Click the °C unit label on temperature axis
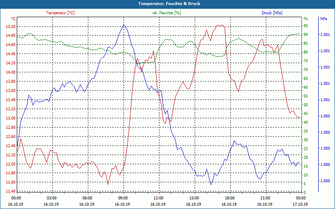The height and width of the screenshot is (209, 335). [x=13, y=19]
